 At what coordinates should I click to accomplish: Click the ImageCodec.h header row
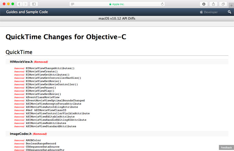click(117, 134)
